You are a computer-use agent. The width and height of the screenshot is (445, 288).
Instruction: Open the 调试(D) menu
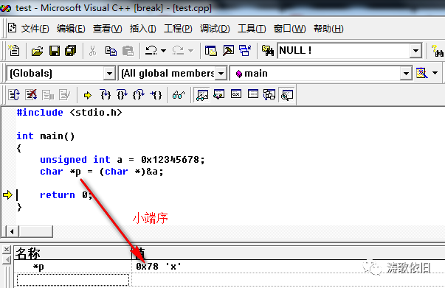215,29
